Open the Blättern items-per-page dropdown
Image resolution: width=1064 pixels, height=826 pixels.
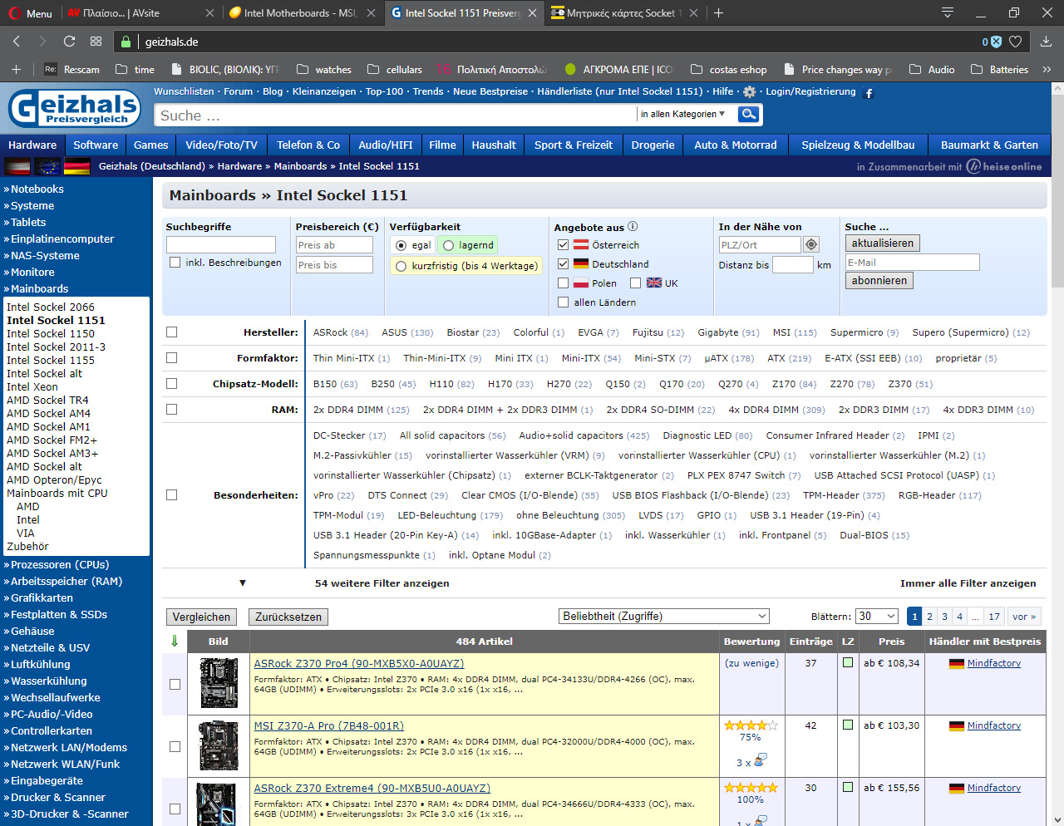[878, 616]
